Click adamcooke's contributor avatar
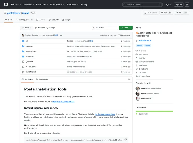This screenshot has height=143, width=193. coord(138,89)
